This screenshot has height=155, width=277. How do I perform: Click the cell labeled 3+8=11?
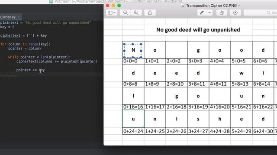click(198, 84)
